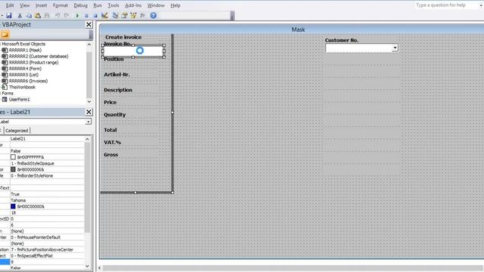Copy selection using the Copy toolbar icon
This screenshot has width=484, height=272.
pos(29,15)
